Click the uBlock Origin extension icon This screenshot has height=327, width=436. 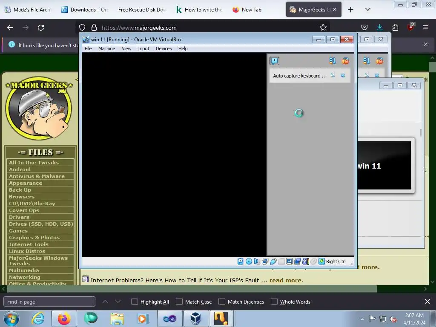pos(411,27)
